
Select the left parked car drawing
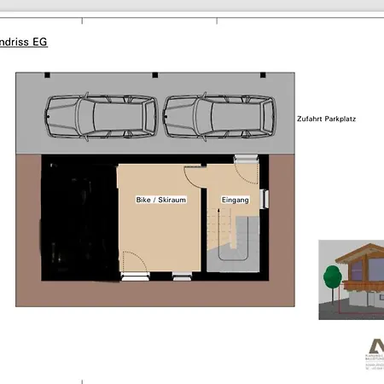point(101,117)
